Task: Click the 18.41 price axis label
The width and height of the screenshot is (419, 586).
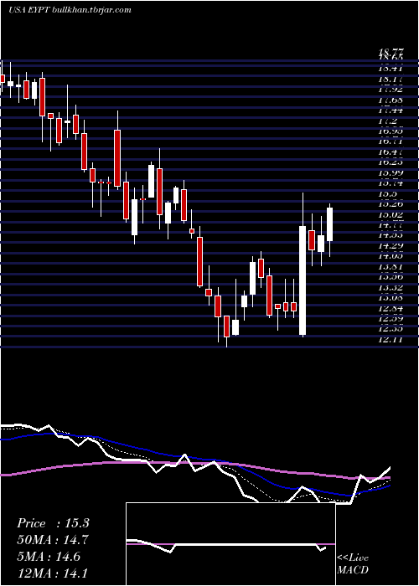Action: [x=391, y=69]
